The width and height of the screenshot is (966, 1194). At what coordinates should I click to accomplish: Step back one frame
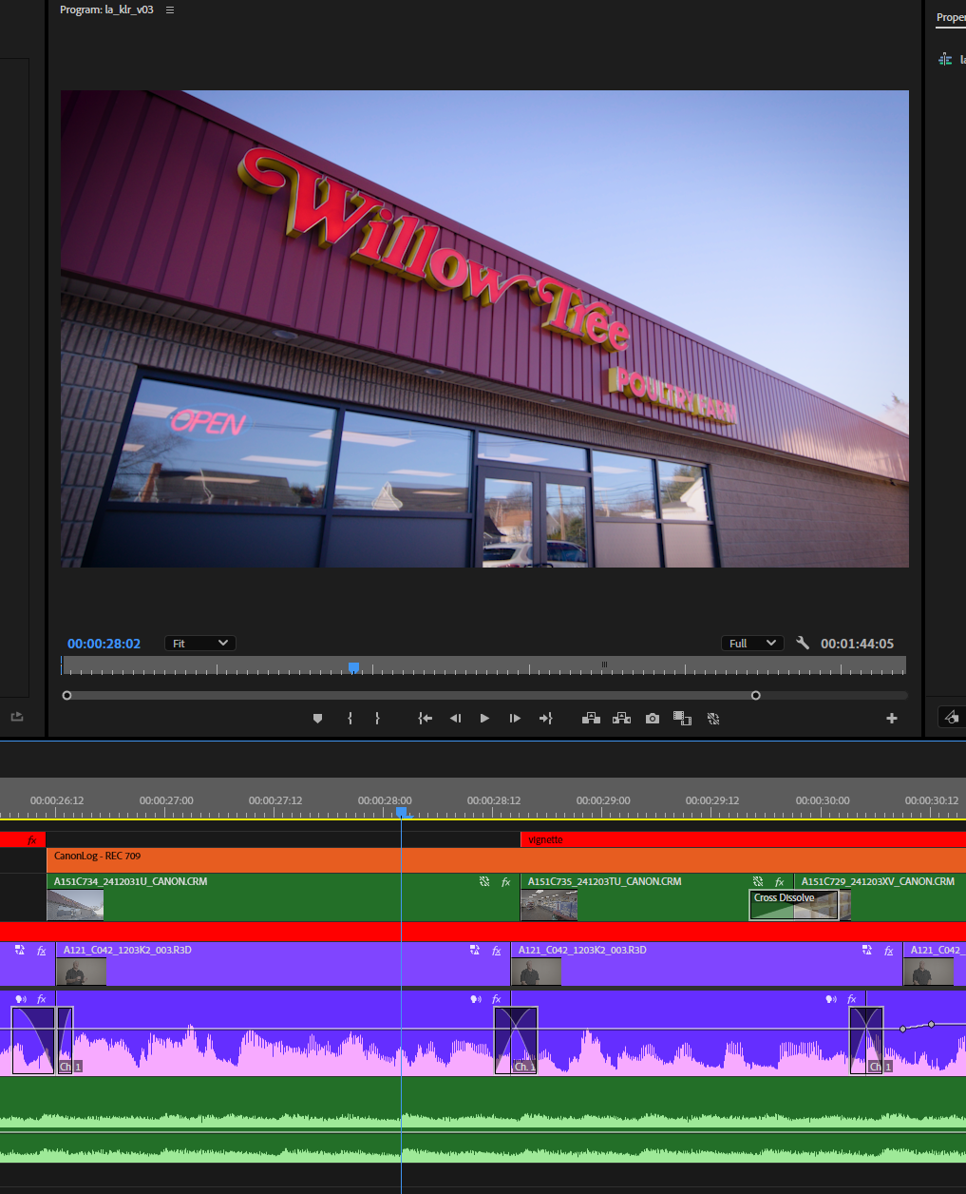(455, 719)
